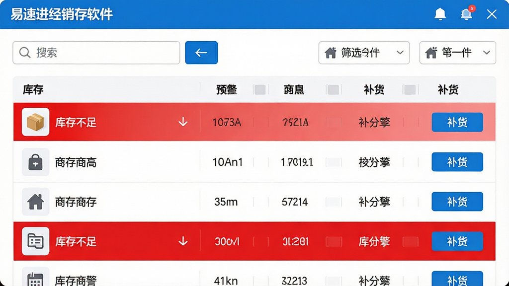
Task: Click the box package icon in first row
Action: [35, 122]
